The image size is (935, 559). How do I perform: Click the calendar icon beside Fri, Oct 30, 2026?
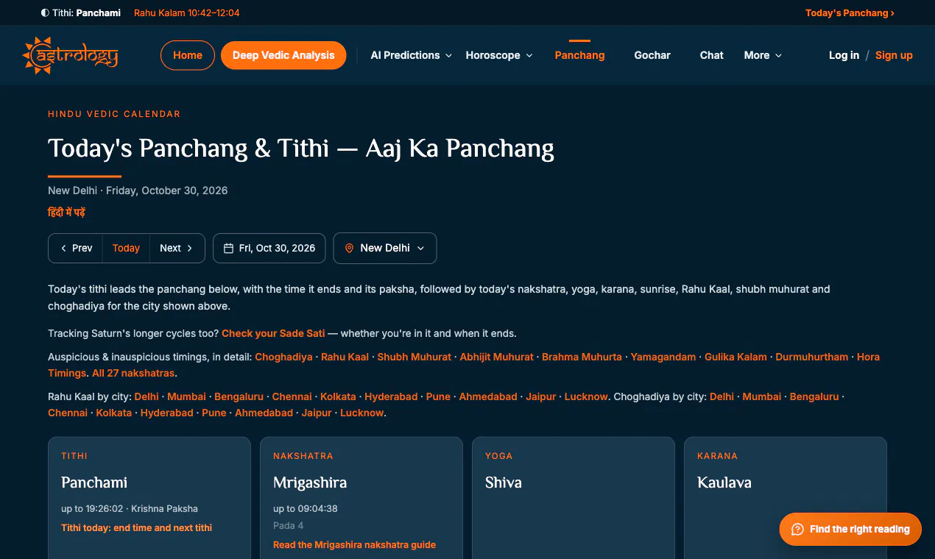[228, 249]
